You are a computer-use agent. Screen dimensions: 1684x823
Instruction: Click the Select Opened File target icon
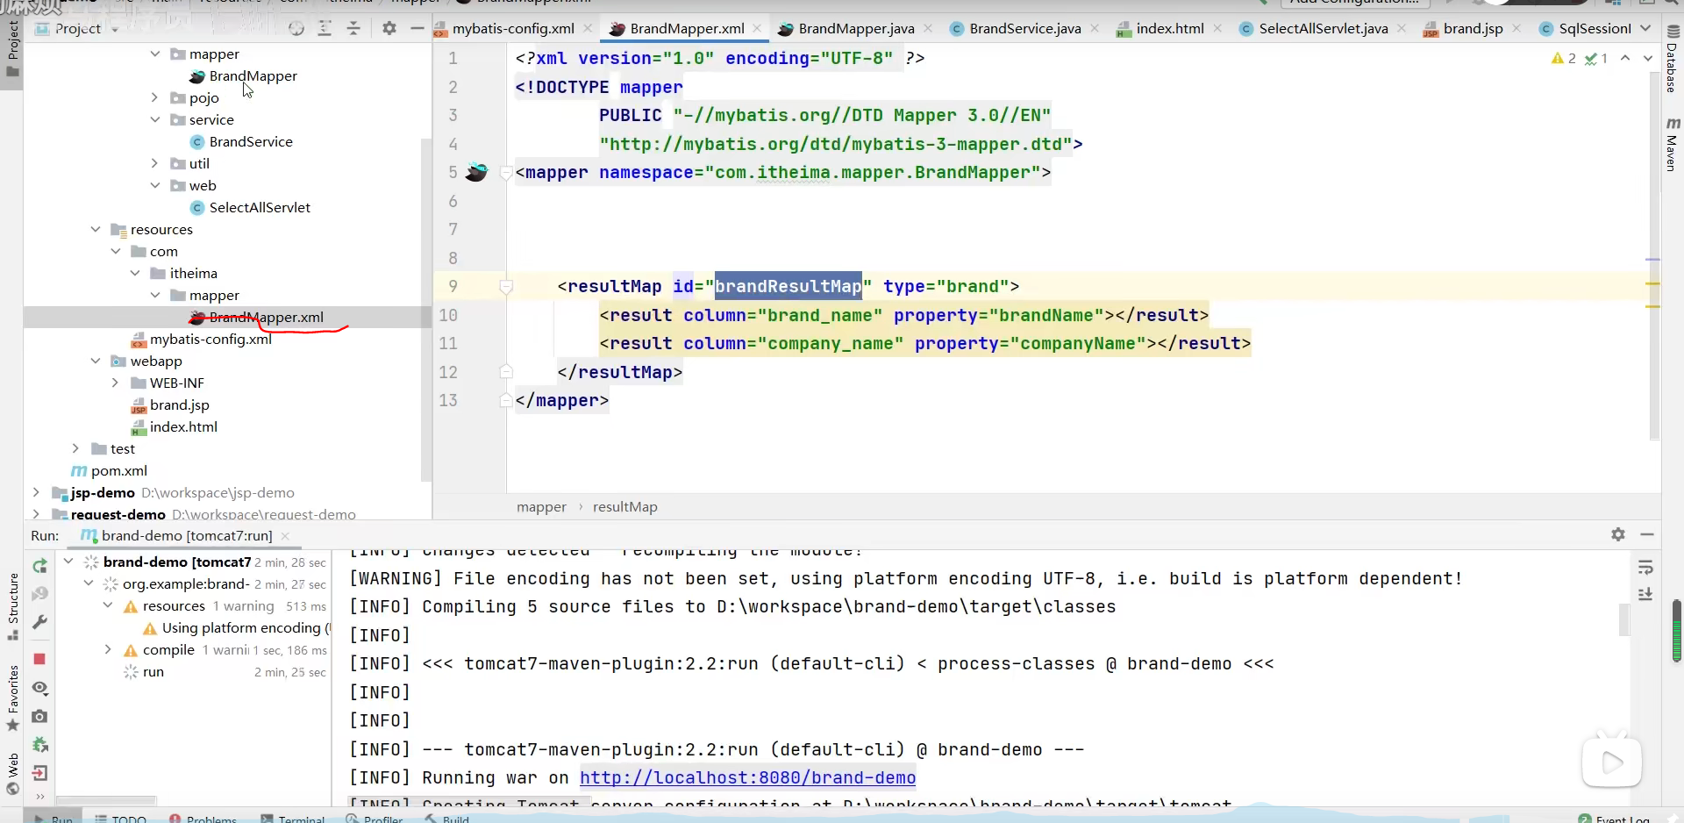click(x=296, y=29)
